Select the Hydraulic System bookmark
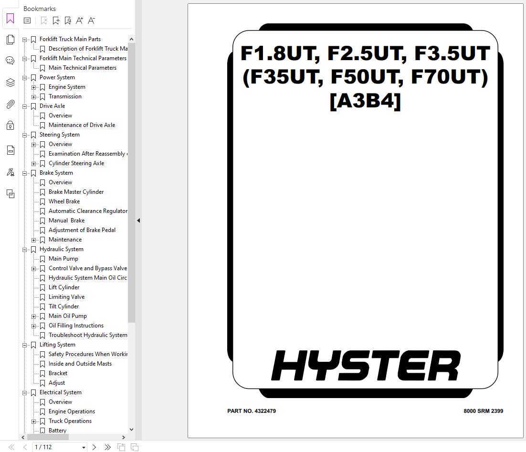This screenshot has width=526, height=452. click(62, 249)
